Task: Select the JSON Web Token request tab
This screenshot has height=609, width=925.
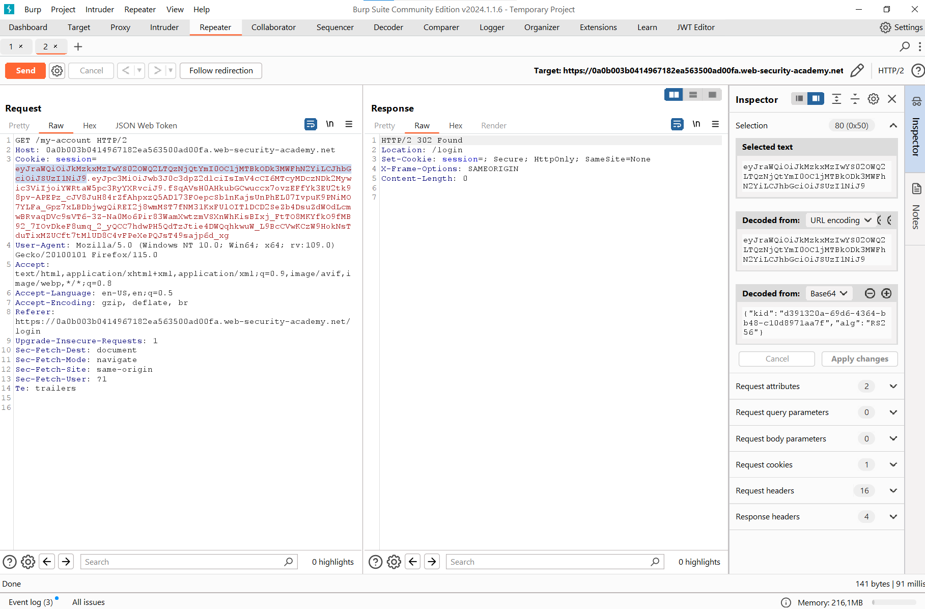Action: point(146,126)
